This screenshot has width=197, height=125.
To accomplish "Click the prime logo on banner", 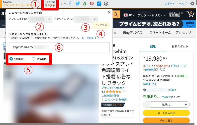I will [190, 24].
